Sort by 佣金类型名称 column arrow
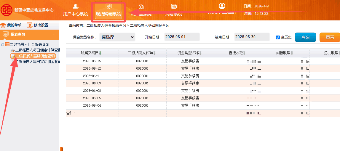The image size is (340, 151). (200, 53)
